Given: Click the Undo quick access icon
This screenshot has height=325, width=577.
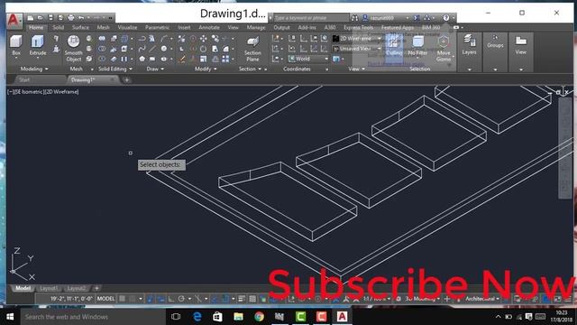Looking at the screenshot, I should [81, 18].
